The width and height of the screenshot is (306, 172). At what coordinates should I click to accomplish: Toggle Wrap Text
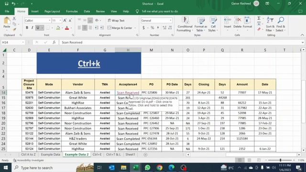pos(116,21)
